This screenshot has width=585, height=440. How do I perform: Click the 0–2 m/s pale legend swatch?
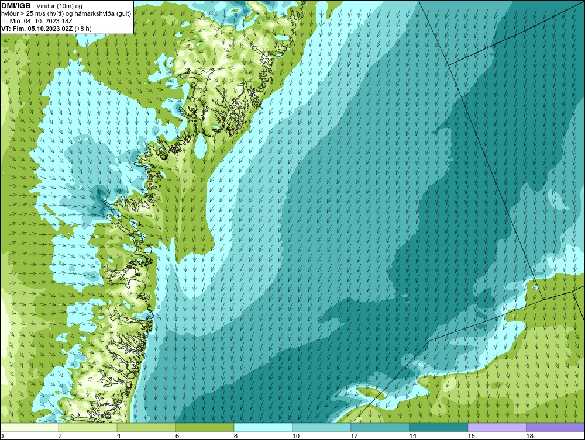[x=29, y=427]
